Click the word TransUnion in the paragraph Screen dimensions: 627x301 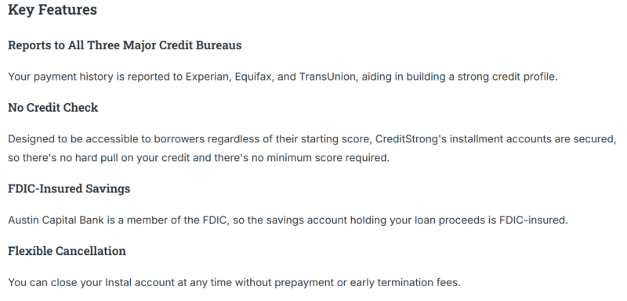coord(327,77)
